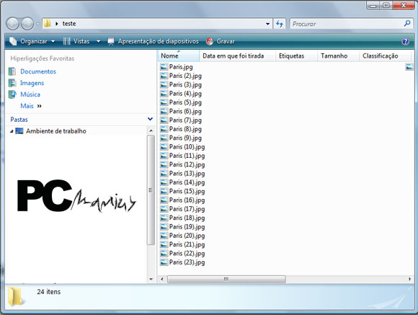Click the horizontal scrollbar thumb in file list

226,279
